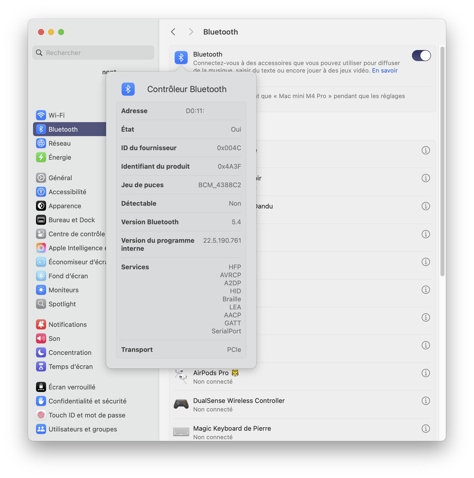Click vendor ID value 0x004C
474x478 pixels.
pos(229,148)
